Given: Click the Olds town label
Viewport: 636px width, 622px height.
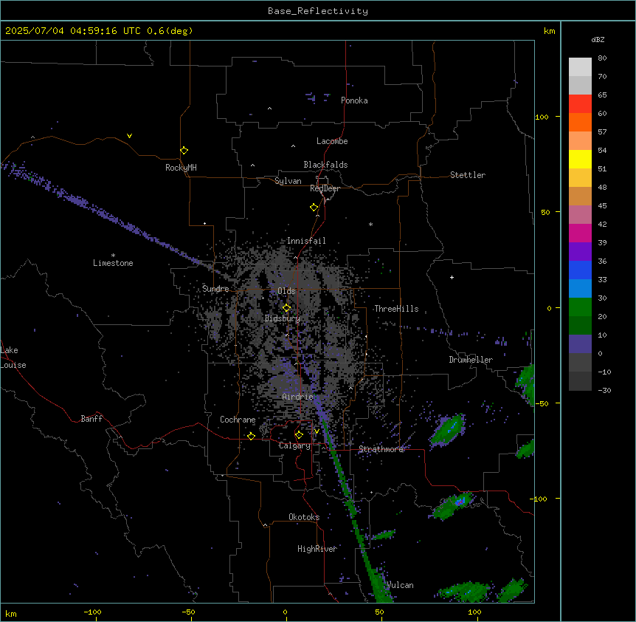Looking at the screenshot, I should click(x=286, y=291).
